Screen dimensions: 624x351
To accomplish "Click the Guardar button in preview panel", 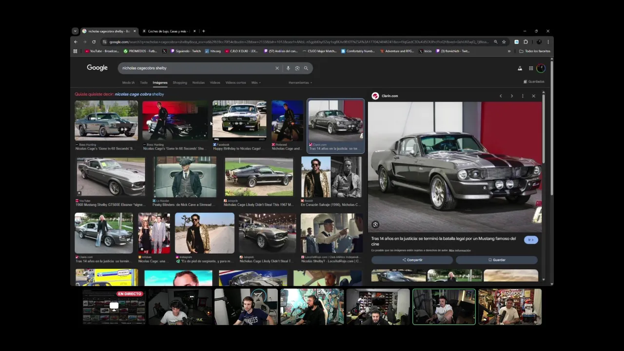I will (x=497, y=260).
